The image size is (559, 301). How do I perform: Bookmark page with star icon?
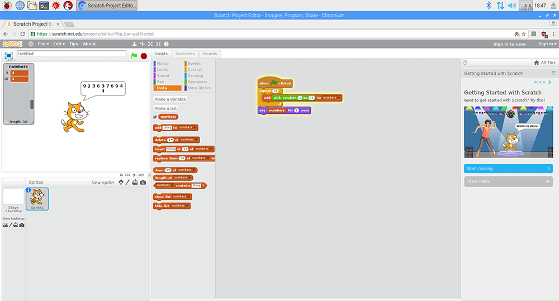[x=524, y=34]
